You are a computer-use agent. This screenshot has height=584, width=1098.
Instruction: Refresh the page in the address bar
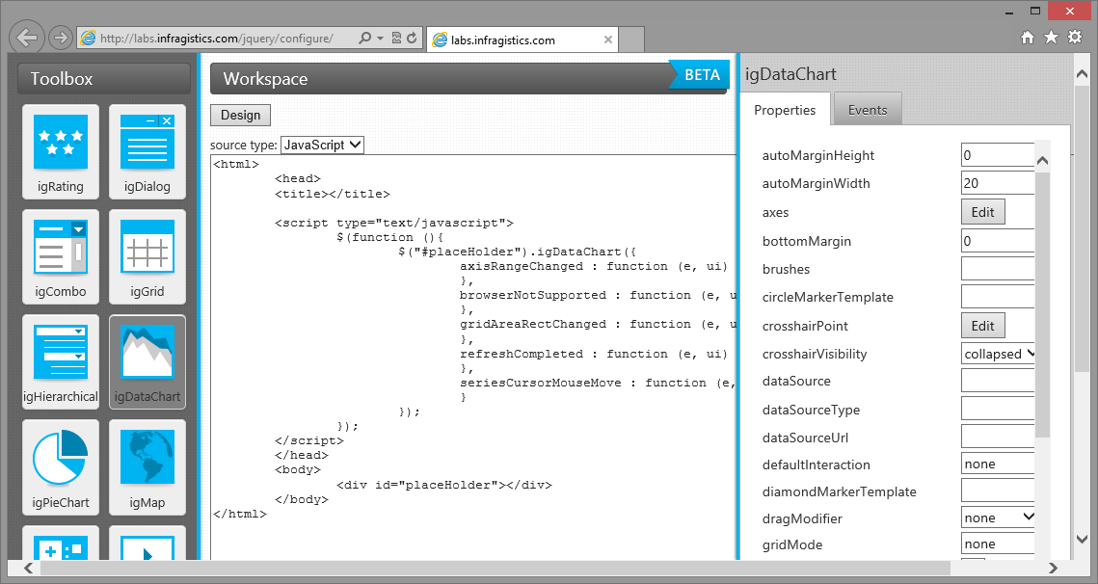pos(413,38)
